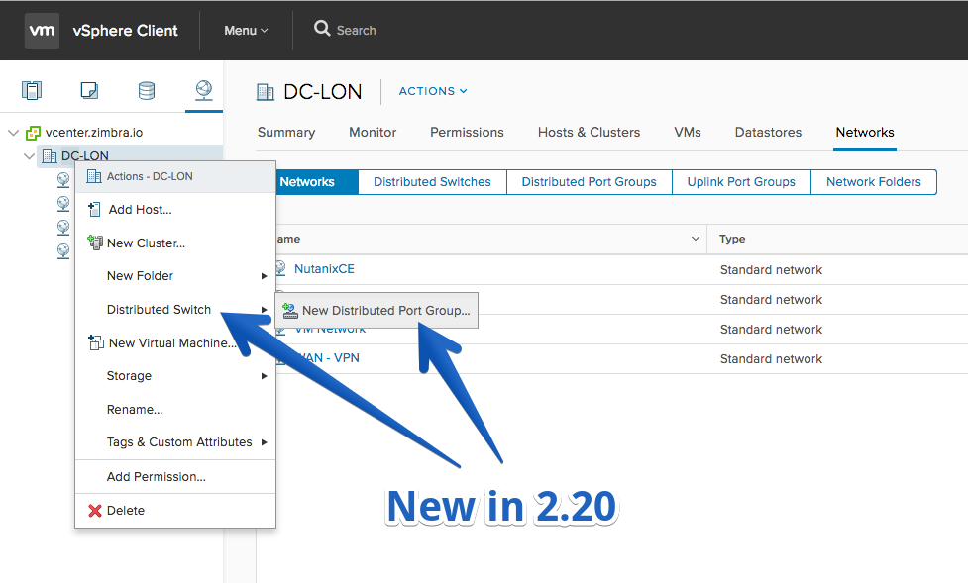
Task: Click the red Delete X icon
Action: pyautogui.click(x=94, y=511)
